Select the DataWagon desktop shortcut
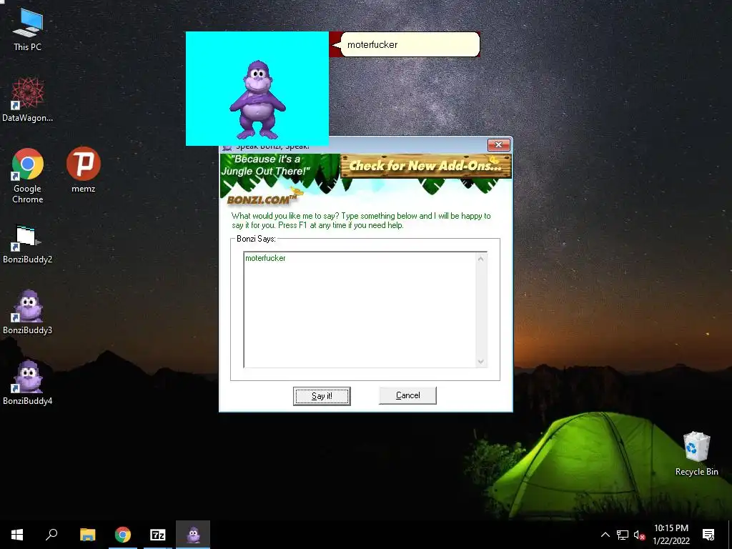This screenshot has height=549, width=732. pyautogui.click(x=28, y=99)
